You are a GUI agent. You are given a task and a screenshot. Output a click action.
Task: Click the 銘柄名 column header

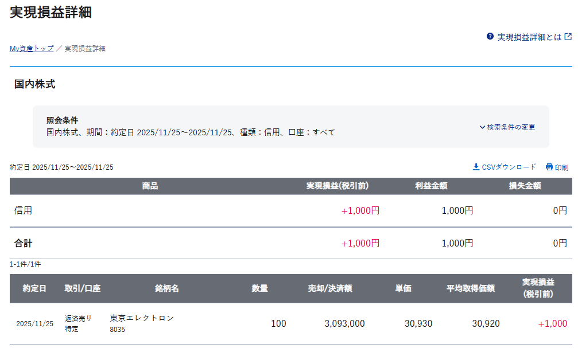[x=167, y=288]
